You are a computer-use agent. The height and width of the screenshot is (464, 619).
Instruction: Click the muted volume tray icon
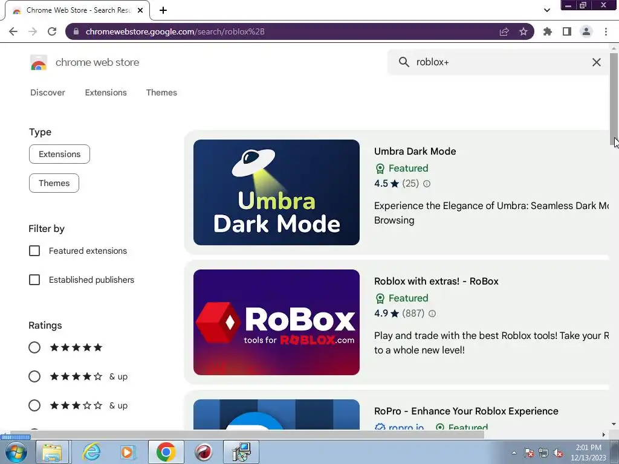[x=558, y=453]
